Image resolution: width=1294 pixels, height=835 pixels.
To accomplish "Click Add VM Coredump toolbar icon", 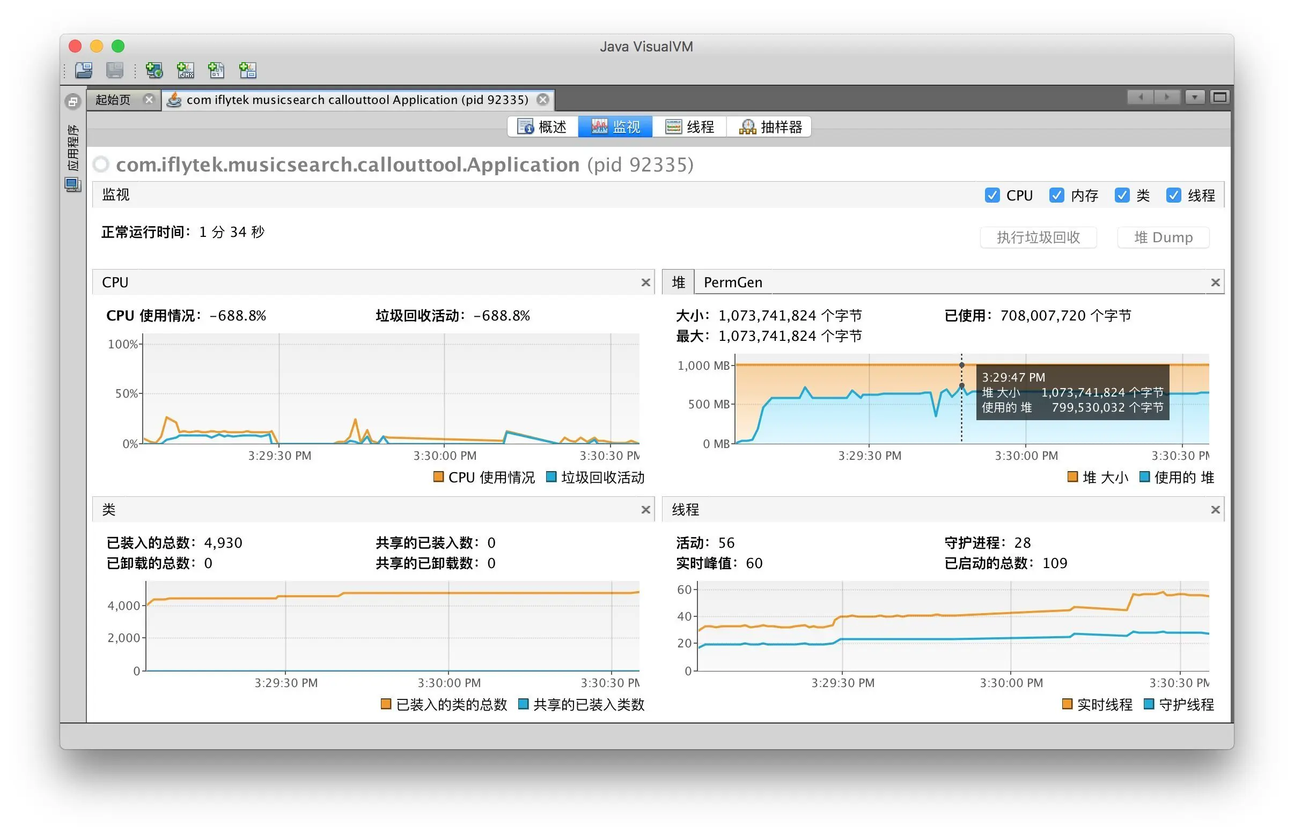I will click(216, 70).
